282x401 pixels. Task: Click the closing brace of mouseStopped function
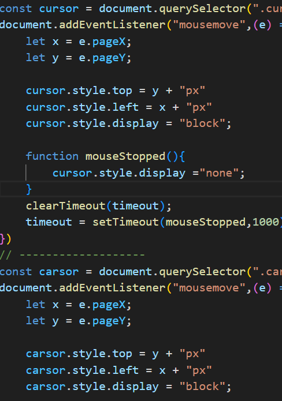click(x=29, y=189)
